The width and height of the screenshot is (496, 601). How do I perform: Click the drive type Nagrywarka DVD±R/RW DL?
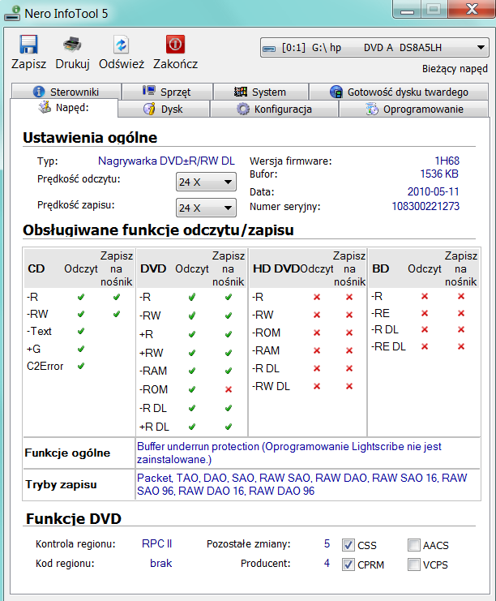pos(166,161)
